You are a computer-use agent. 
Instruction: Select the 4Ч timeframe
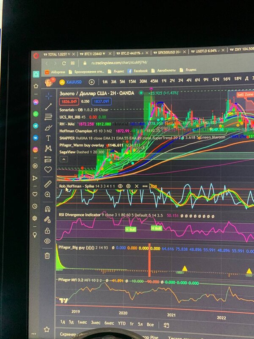pos(189,80)
